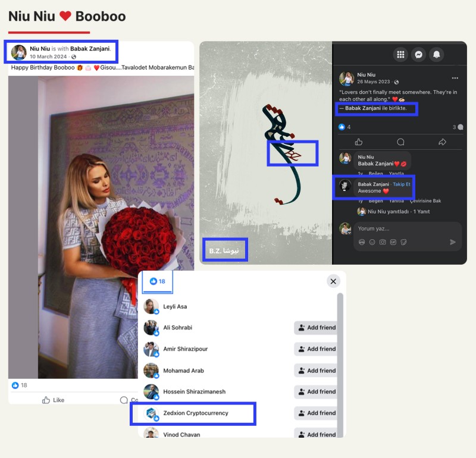Screen dimensions: 476x458
Task: Click the emoji icon in comment box
Action: point(372,242)
